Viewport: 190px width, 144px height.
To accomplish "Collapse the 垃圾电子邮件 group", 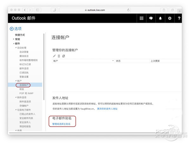I will click(x=16, y=110).
